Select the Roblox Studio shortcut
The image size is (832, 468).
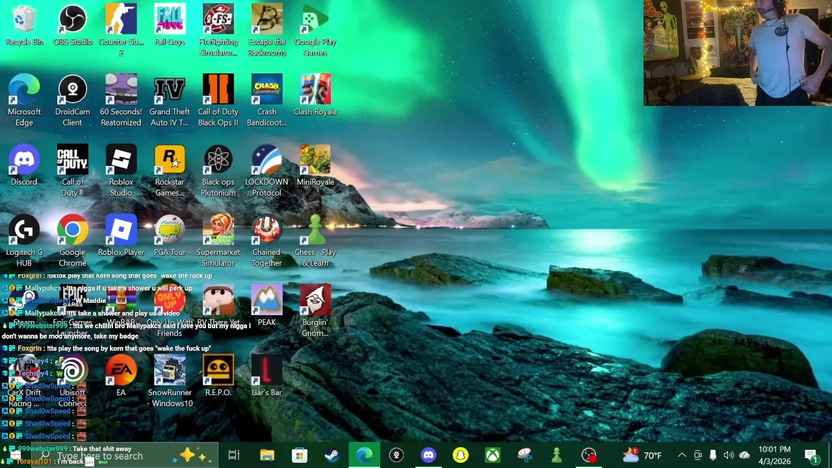coord(121,171)
